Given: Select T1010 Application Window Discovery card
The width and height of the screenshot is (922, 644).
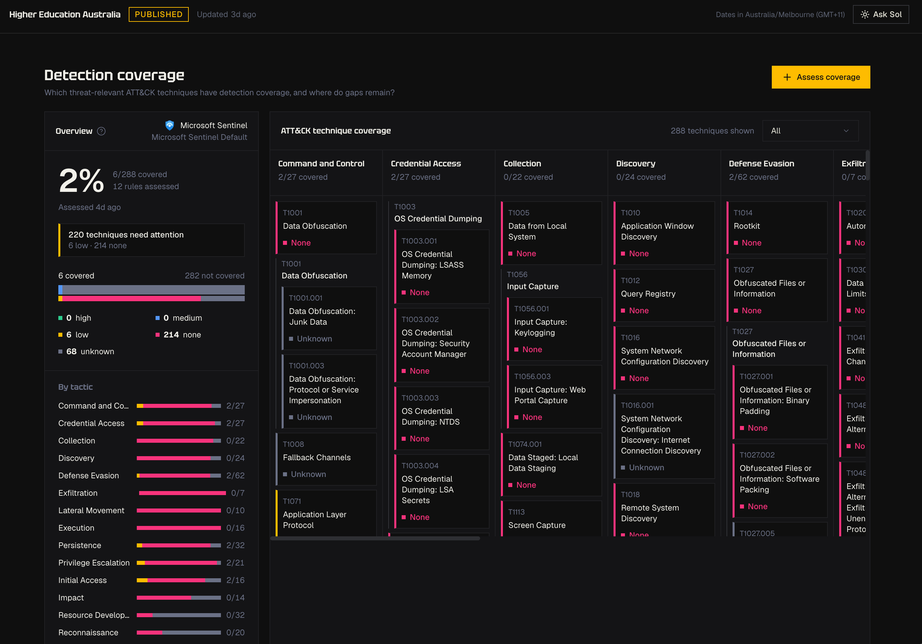Looking at the screenshot, I should point(664,233).
